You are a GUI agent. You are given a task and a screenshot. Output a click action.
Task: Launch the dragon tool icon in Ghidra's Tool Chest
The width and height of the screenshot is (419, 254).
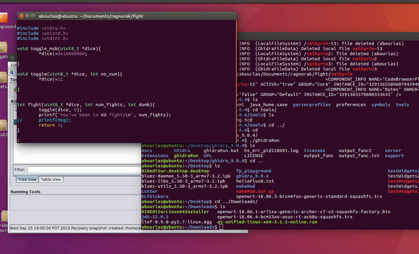point(15,90)
